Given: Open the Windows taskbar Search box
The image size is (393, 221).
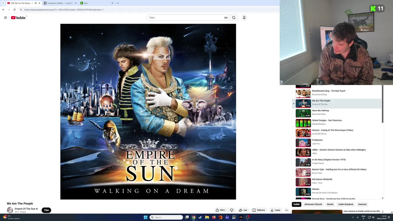Looking at the screenshot, I should point(166,217).
